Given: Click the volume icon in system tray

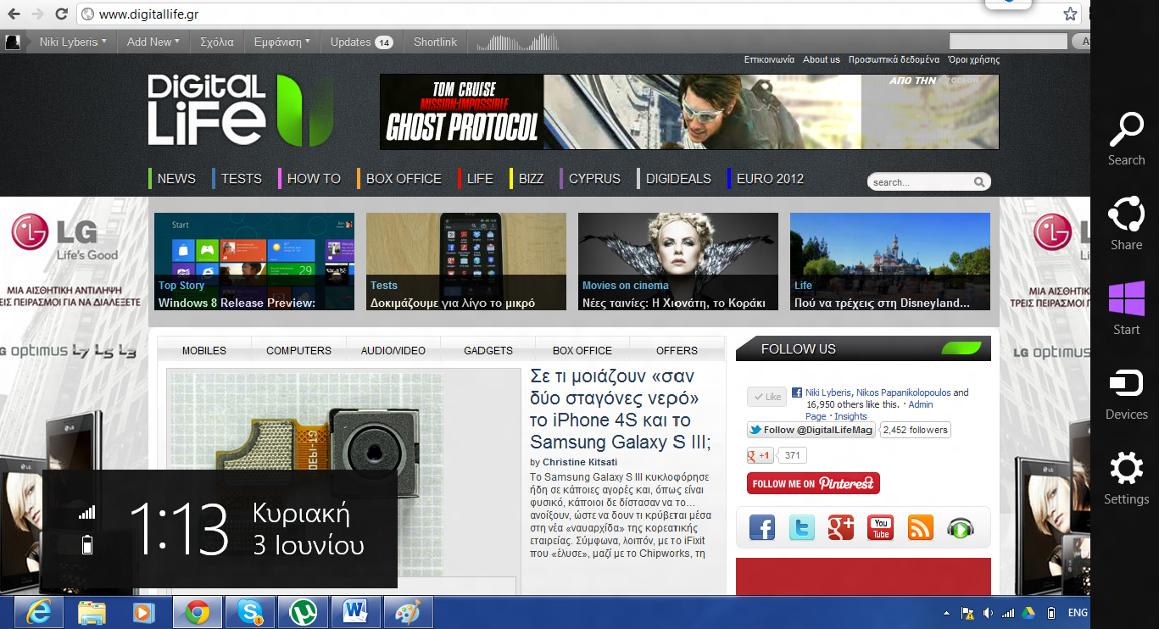Looking at the screenshot, I should pos(987,613).
